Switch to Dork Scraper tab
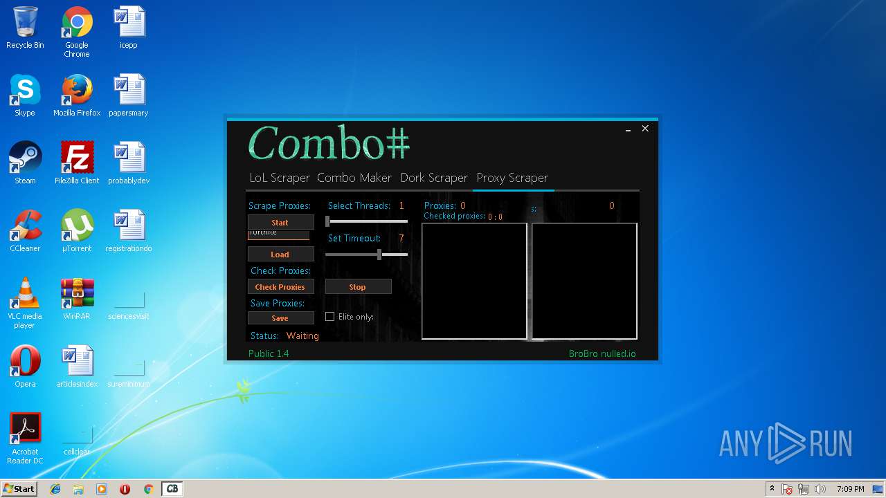Image resolution: width=886 pixels, height=498 pixels. (434, 178)
